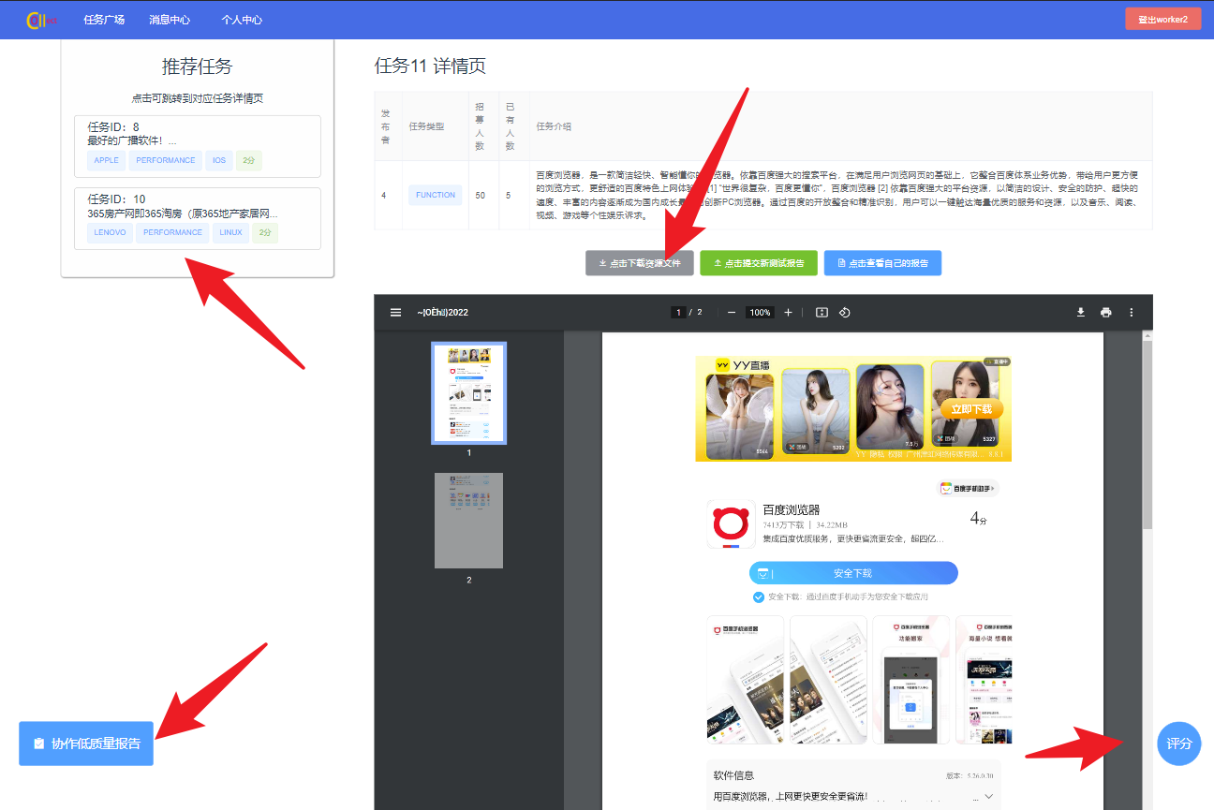
Task: Open the 协作低质量报告 button
Action: click(x=86, y=744)
